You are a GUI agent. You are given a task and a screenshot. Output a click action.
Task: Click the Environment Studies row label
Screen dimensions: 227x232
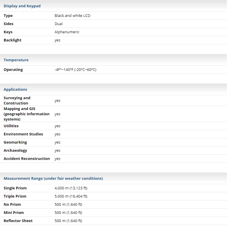tap(23, 134)
